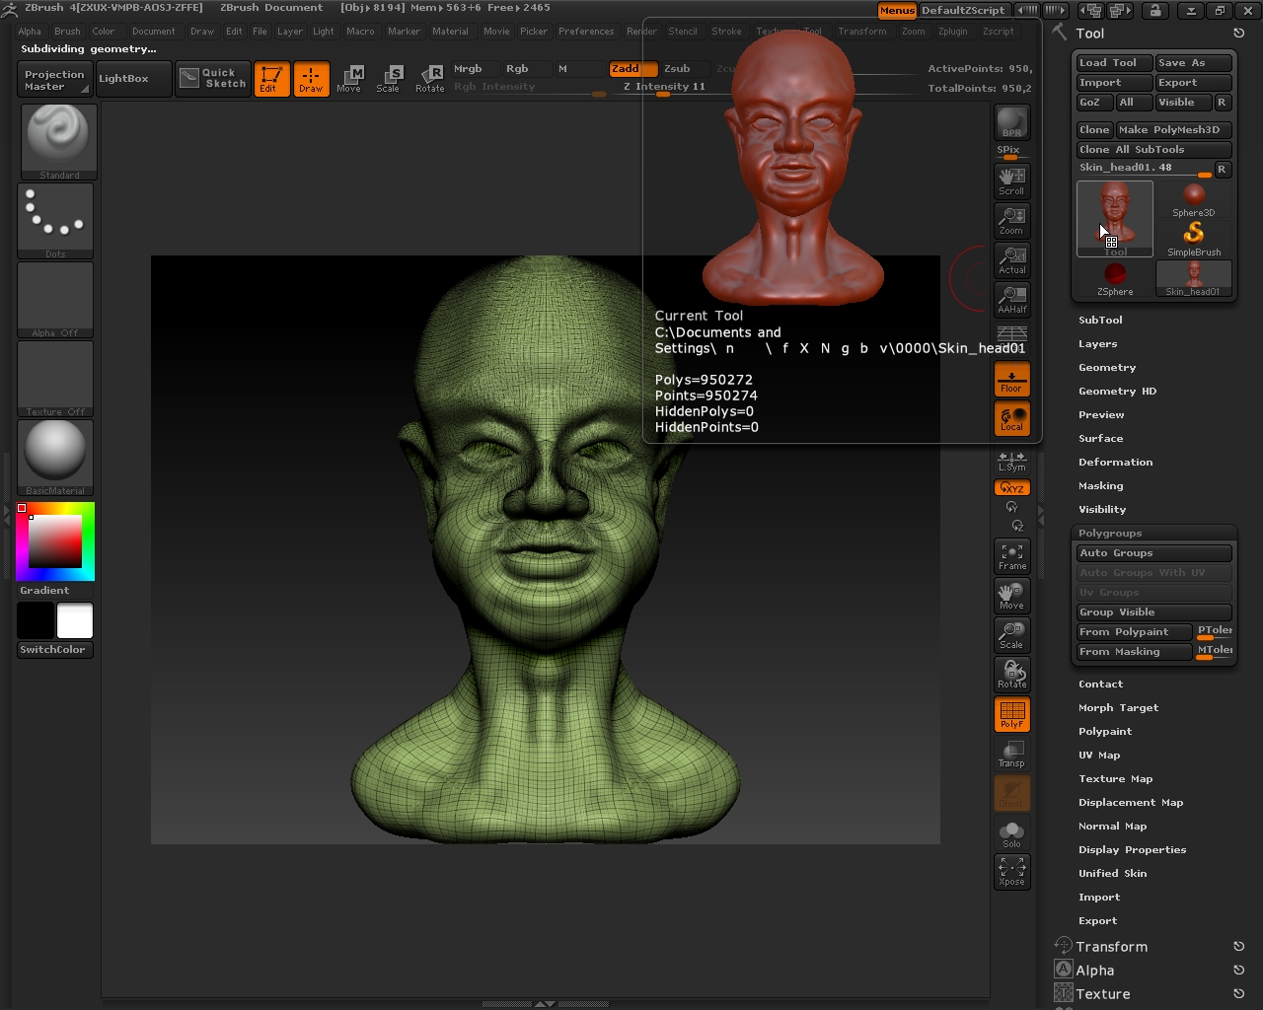Open the Preferences menu
The height and width of the screenshot is (1010, 1263).
(x=586, y=32)
